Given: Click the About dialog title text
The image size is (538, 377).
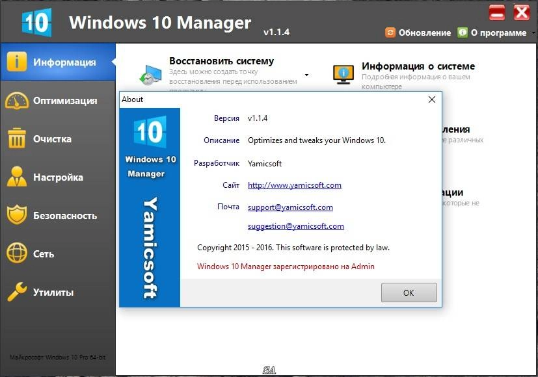Looking at the screenshot, I should pos(133,99).
